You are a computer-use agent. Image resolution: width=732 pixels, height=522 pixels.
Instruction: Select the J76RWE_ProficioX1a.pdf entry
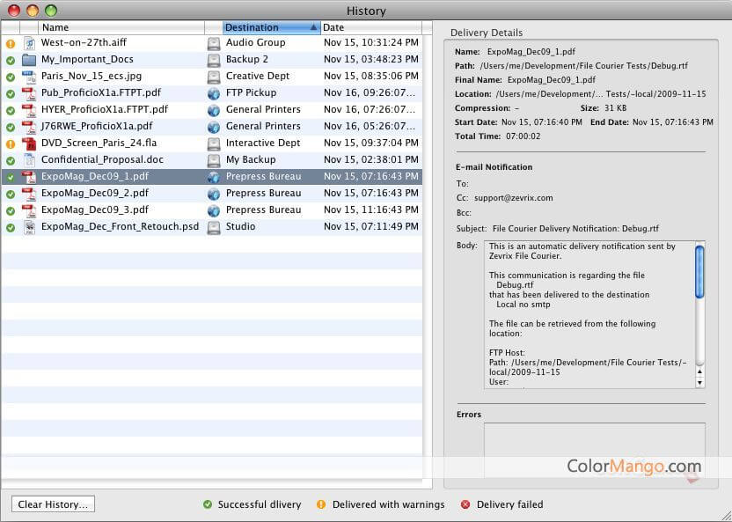95,127
